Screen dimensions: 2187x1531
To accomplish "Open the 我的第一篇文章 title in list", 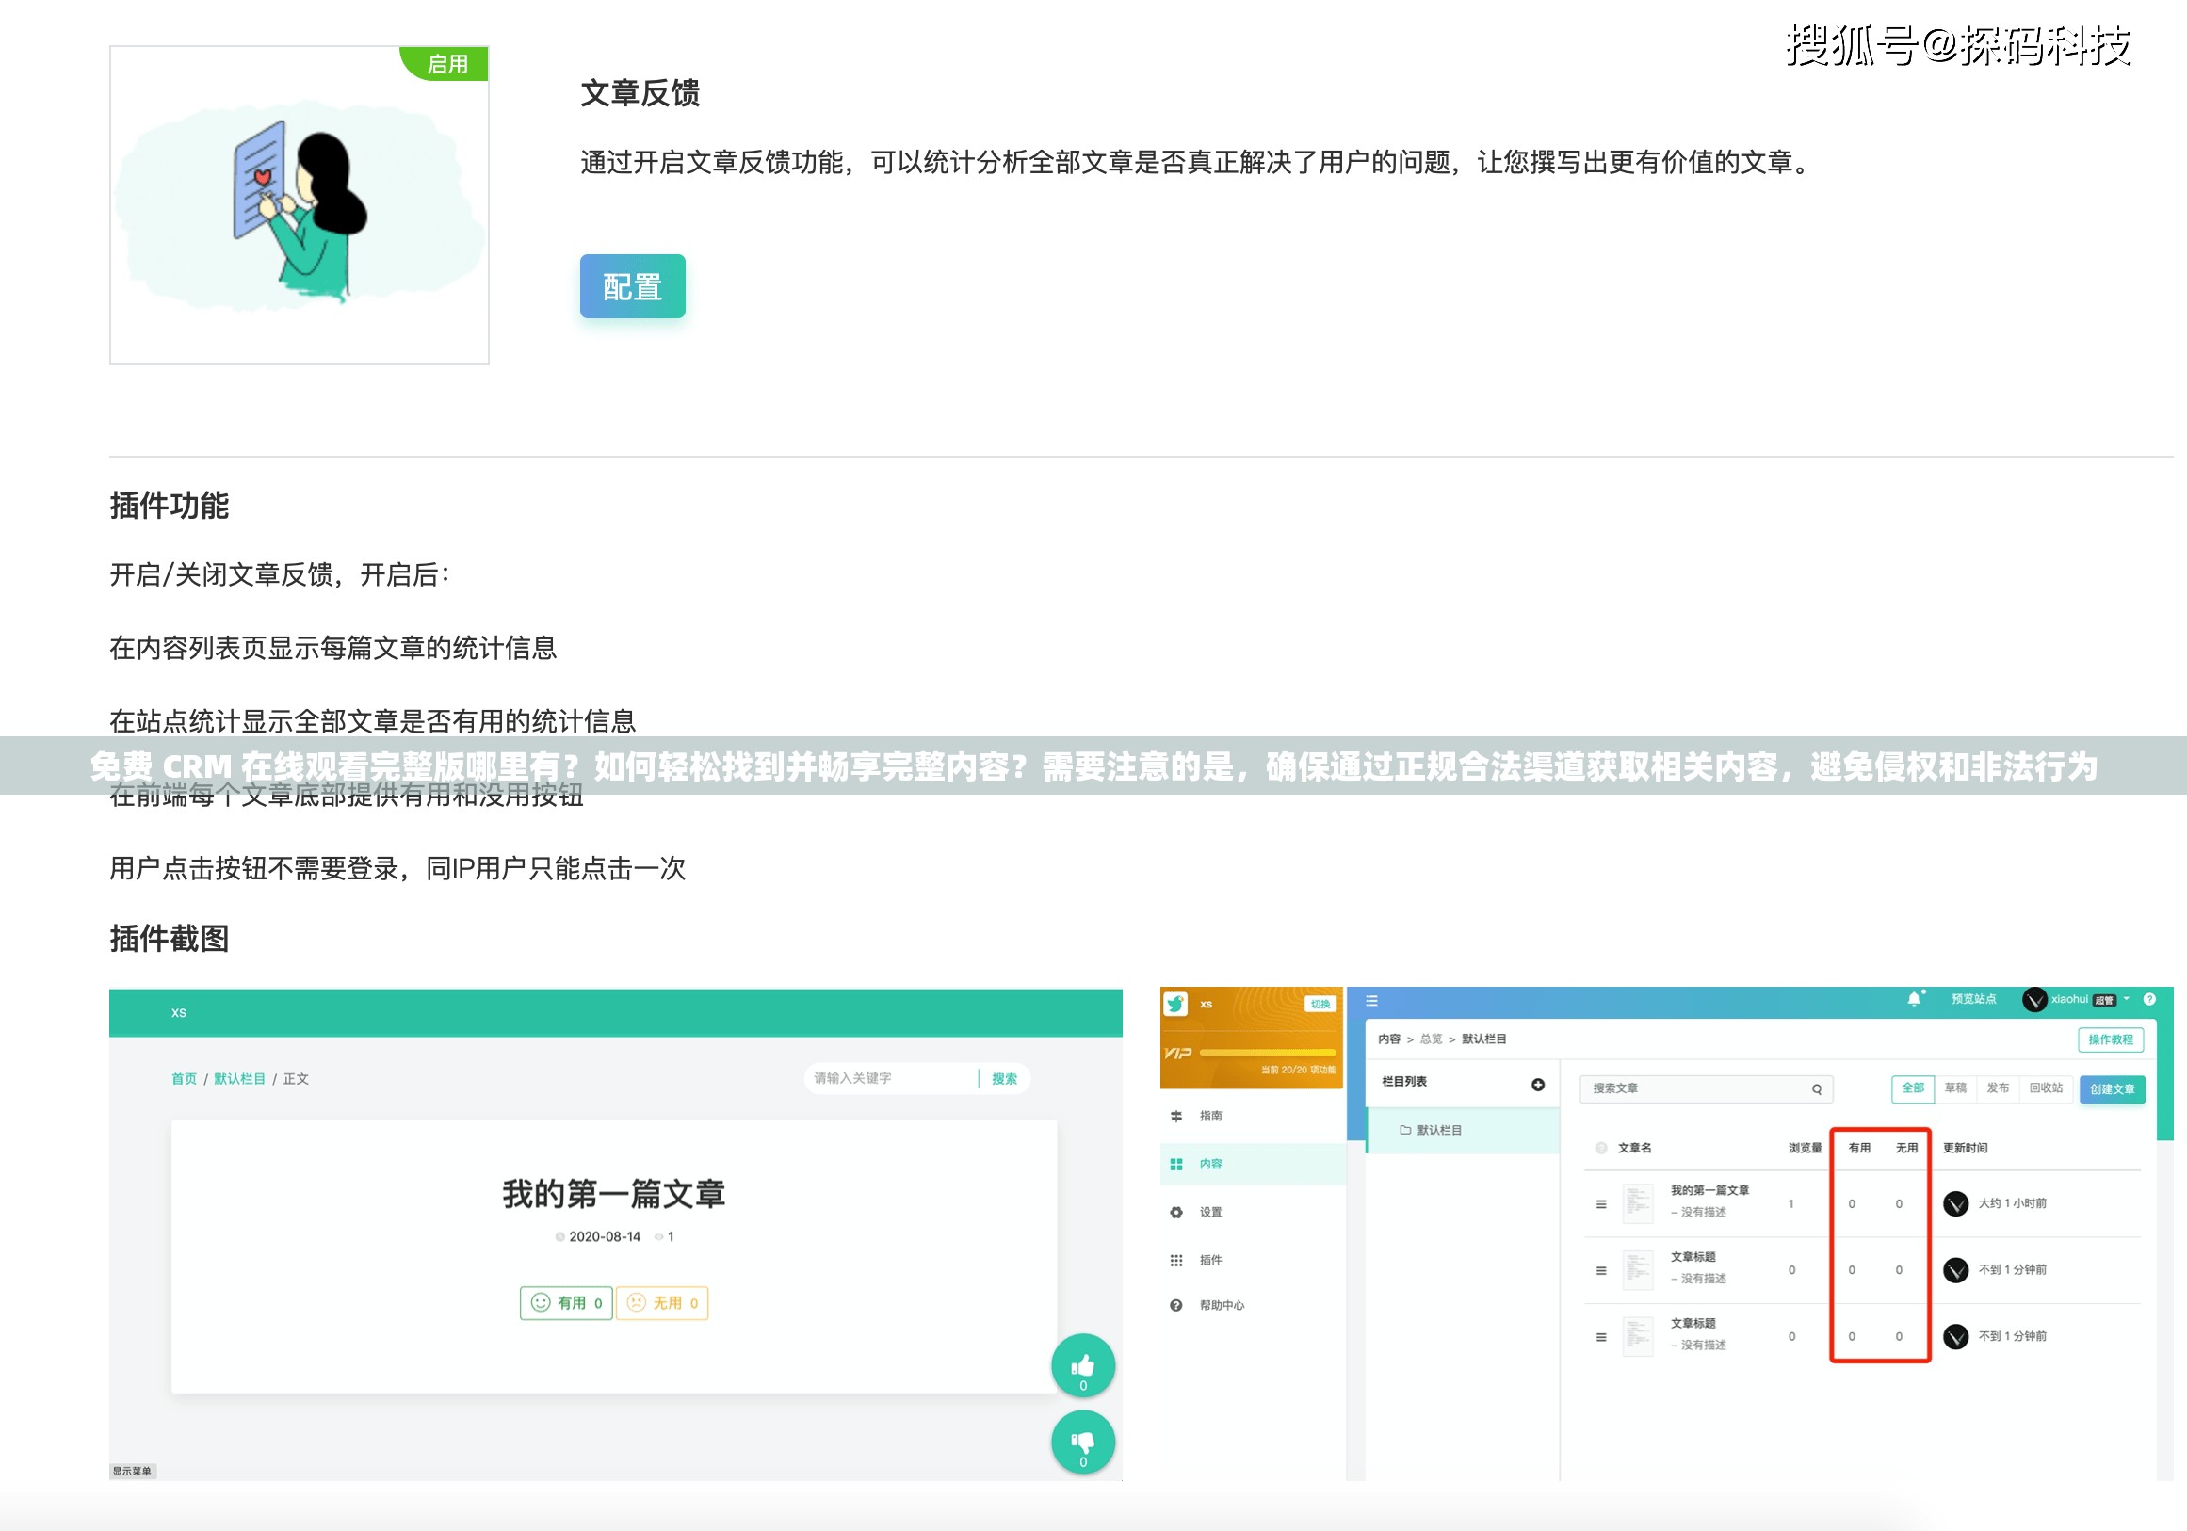I will (1709, 1190).
